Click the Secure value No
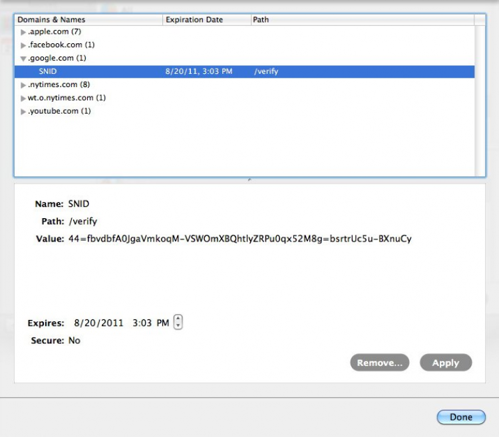499x437 pixels. (74, 341)
